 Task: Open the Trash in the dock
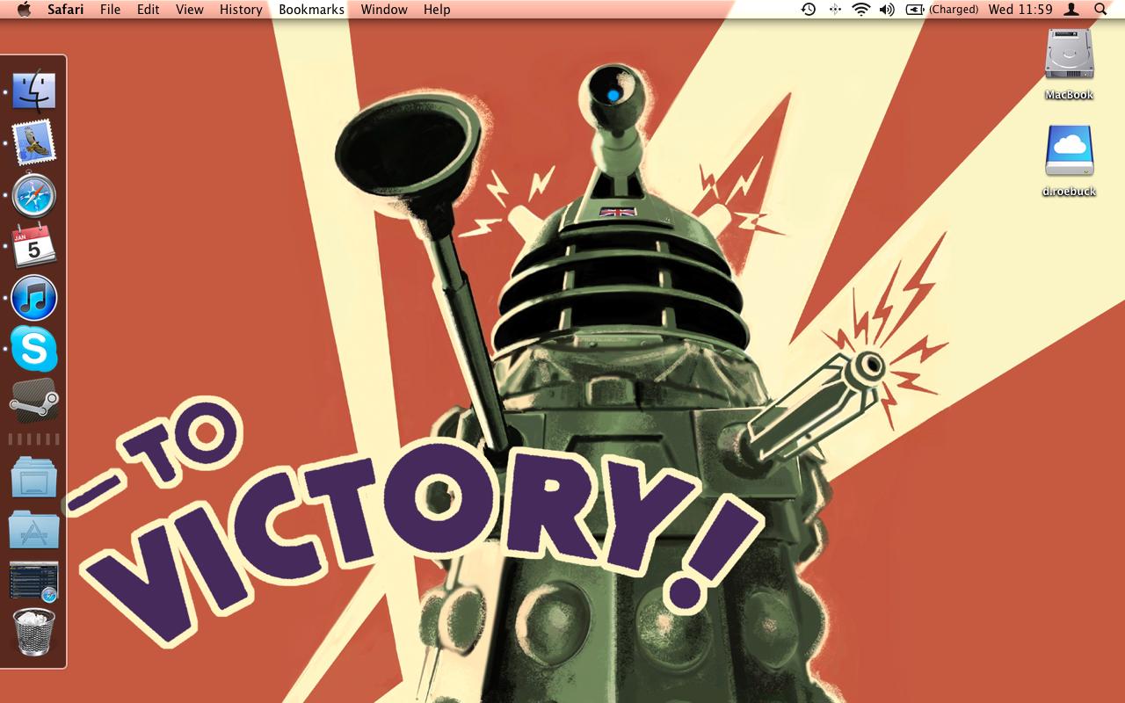[34, 633]
